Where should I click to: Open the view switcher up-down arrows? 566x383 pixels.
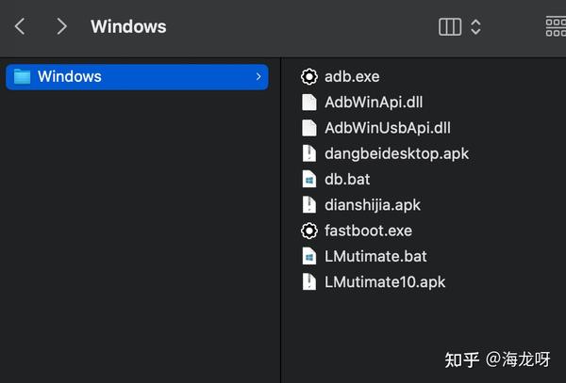(475, 26)
